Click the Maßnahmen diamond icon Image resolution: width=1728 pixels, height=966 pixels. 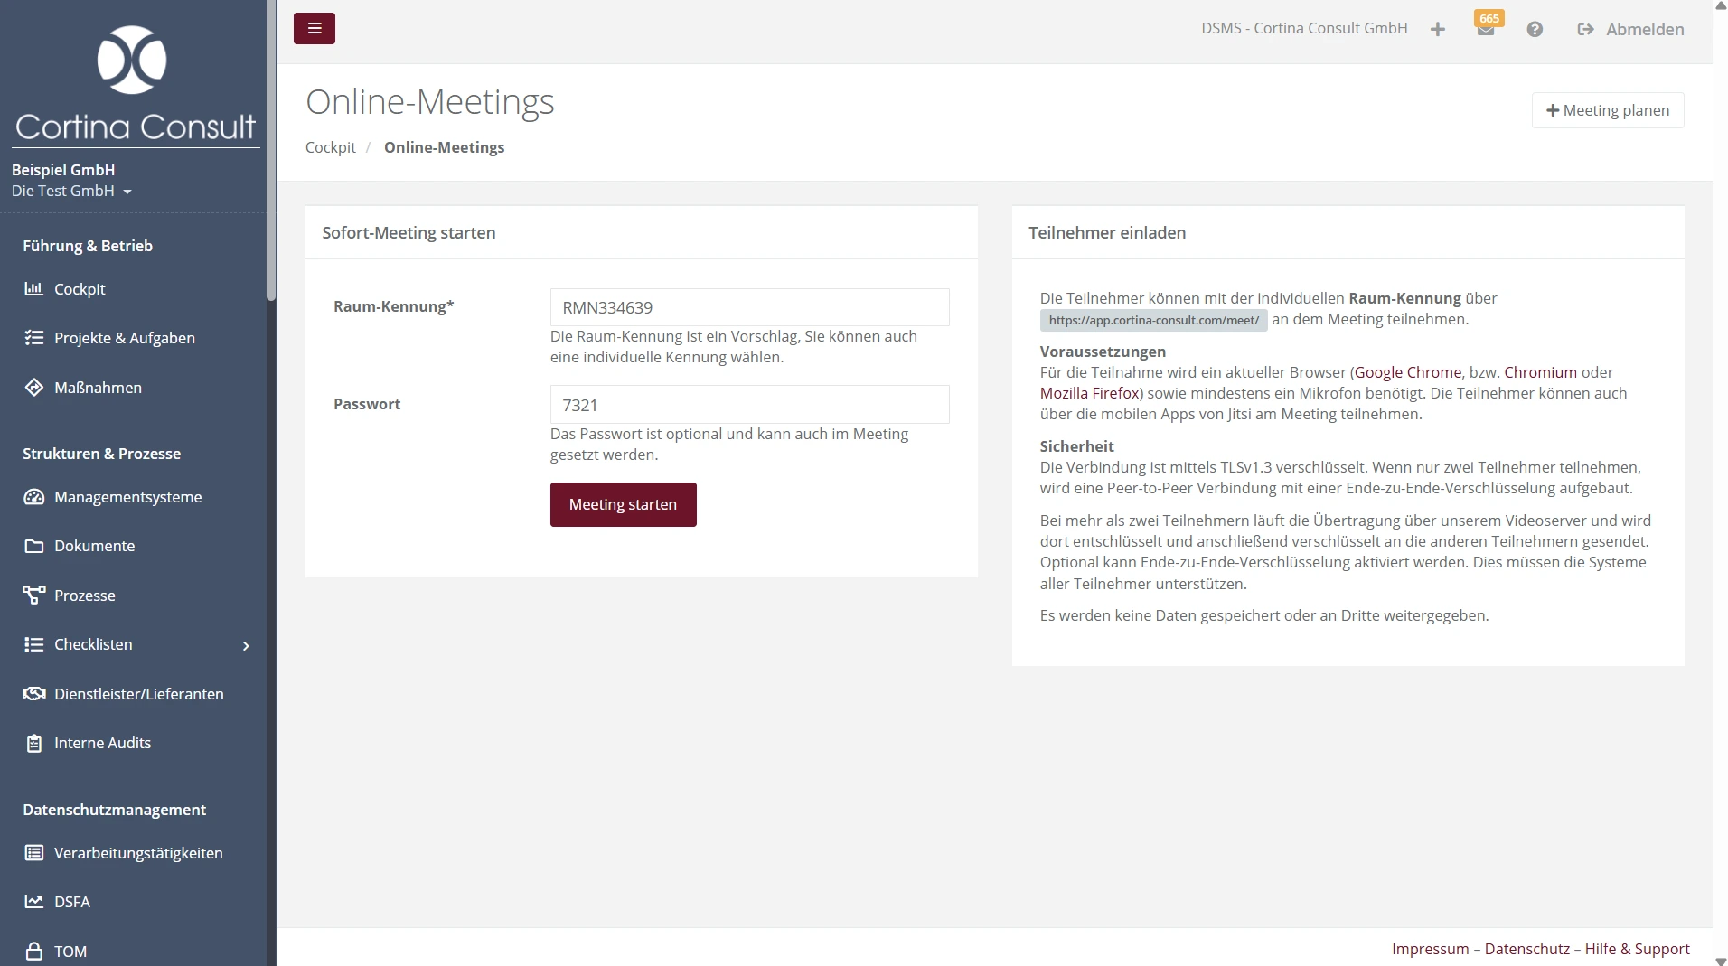pos(33,388)
